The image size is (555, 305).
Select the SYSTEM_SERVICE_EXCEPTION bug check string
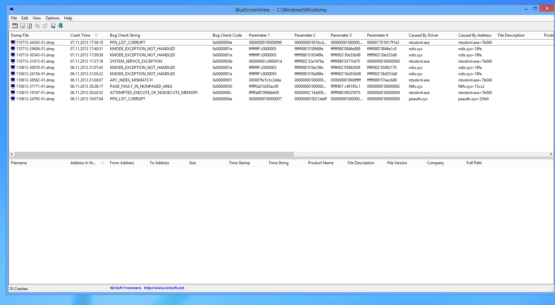[136, 61]
